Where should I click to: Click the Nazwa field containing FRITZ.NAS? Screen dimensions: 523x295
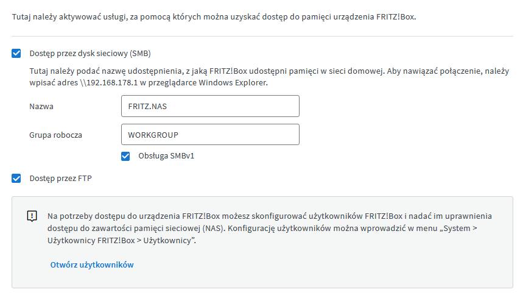pyautogui.click(x=210, y=106)
